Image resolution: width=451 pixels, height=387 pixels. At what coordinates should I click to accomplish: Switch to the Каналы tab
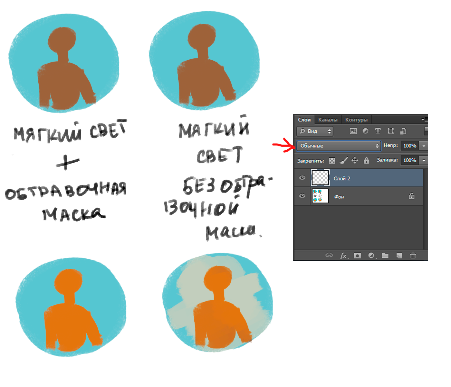(x=328, y=120)
